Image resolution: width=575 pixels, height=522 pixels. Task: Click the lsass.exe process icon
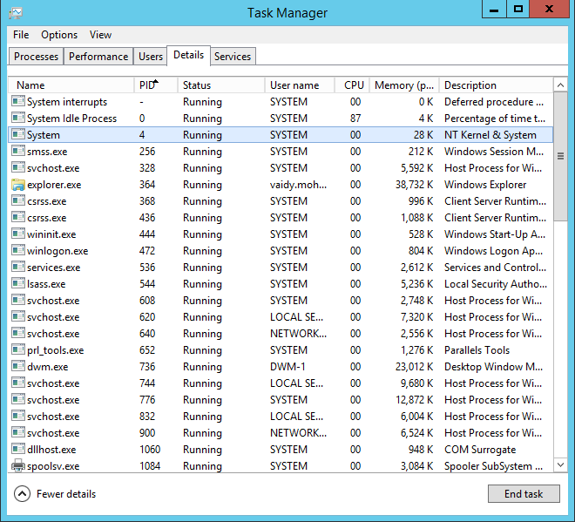(x=18, y=284)
